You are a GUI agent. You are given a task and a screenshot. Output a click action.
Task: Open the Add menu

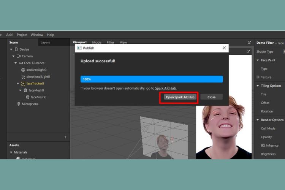[x=9, y=35]
